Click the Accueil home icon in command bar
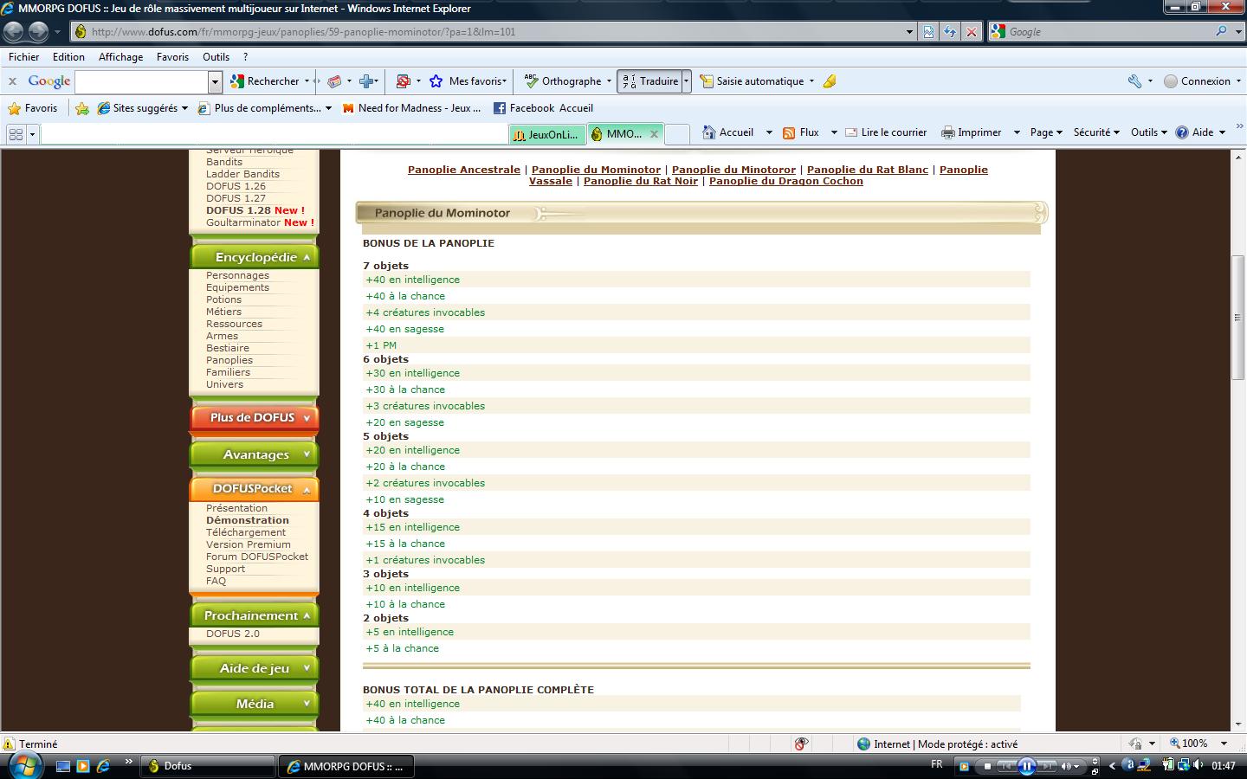 (x=709, y=132)
